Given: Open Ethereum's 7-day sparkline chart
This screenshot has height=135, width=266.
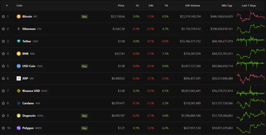Looking at the screenshot, I should tap(251, 29).
